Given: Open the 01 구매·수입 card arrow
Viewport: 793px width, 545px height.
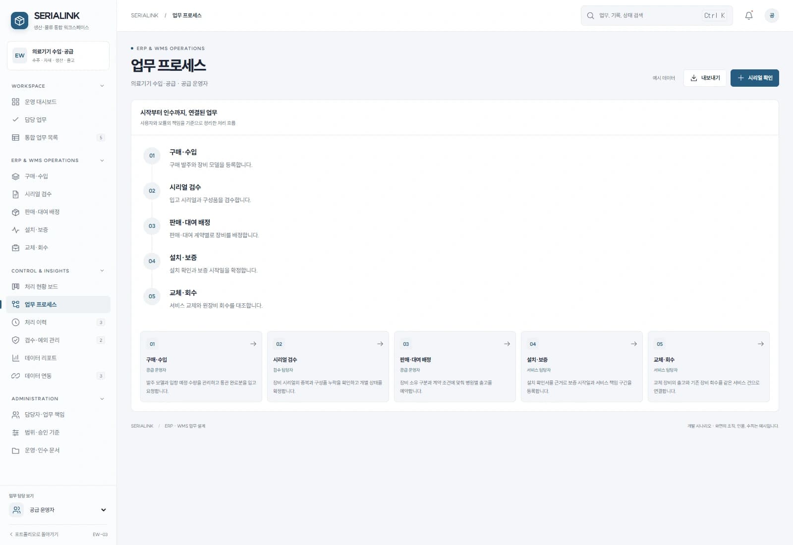Looking at the screenshot, I should pos(253,344).
